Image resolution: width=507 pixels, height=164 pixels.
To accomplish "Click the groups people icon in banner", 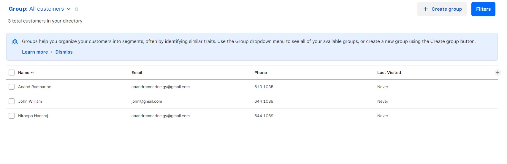I will (x=15, y=42).
